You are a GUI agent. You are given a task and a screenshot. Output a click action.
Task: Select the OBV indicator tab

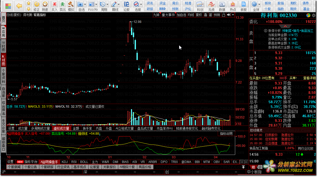coord(217,162)
